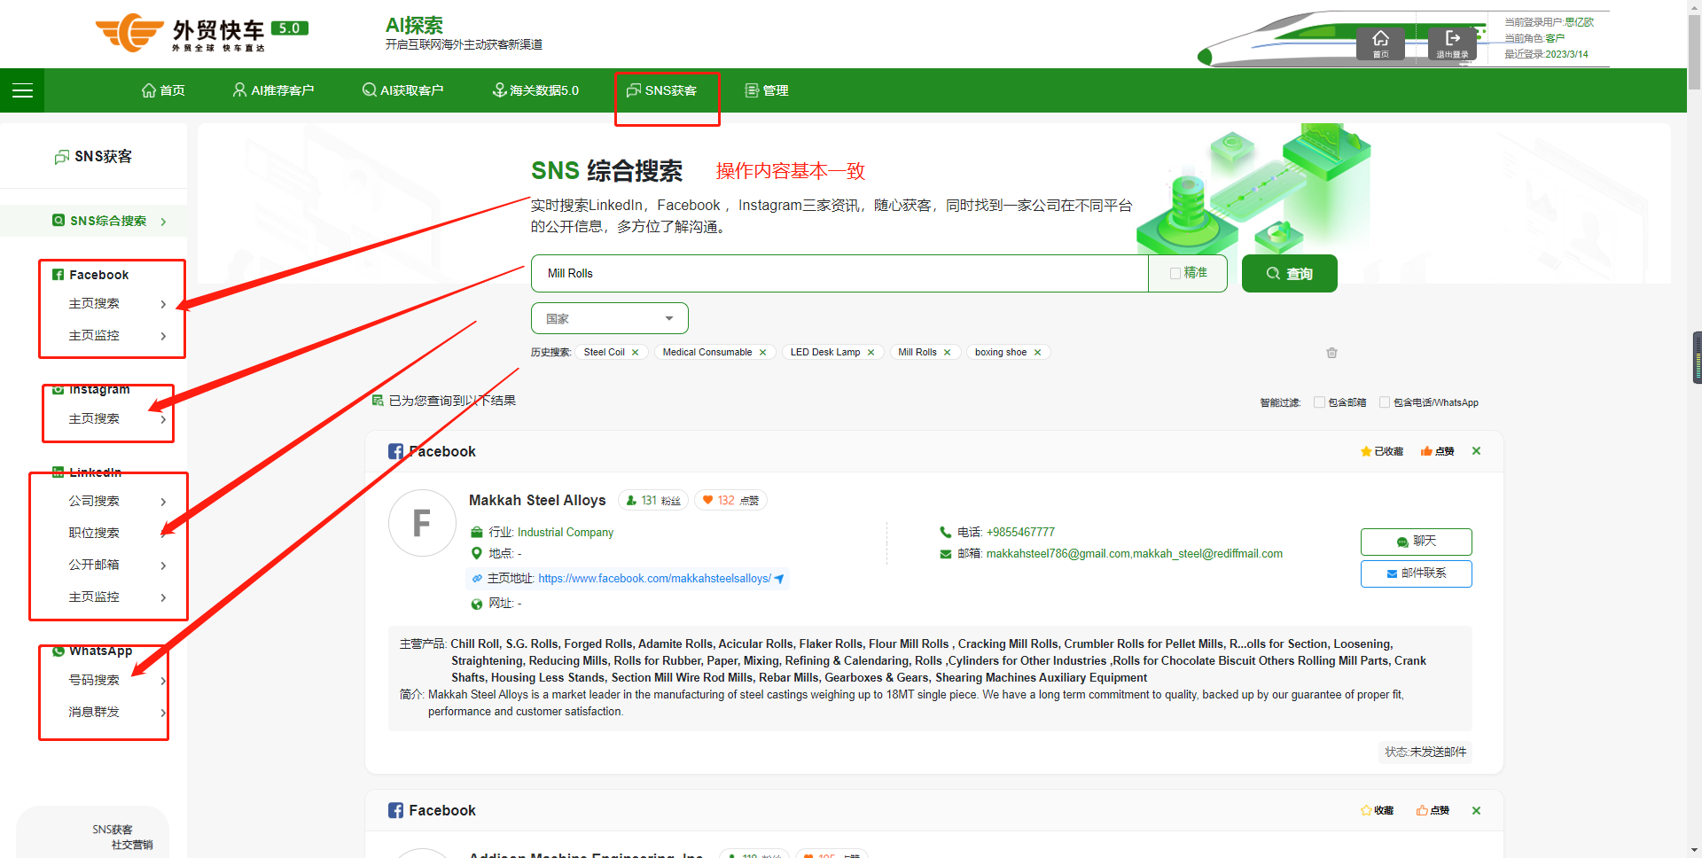Open 管理 navigation tab
The image size is (1702, 858).
[x=767, y=90]
